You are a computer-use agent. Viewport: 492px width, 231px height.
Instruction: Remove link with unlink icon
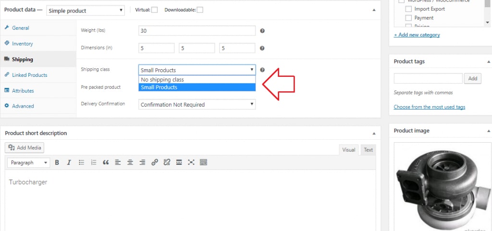point(167,162)
